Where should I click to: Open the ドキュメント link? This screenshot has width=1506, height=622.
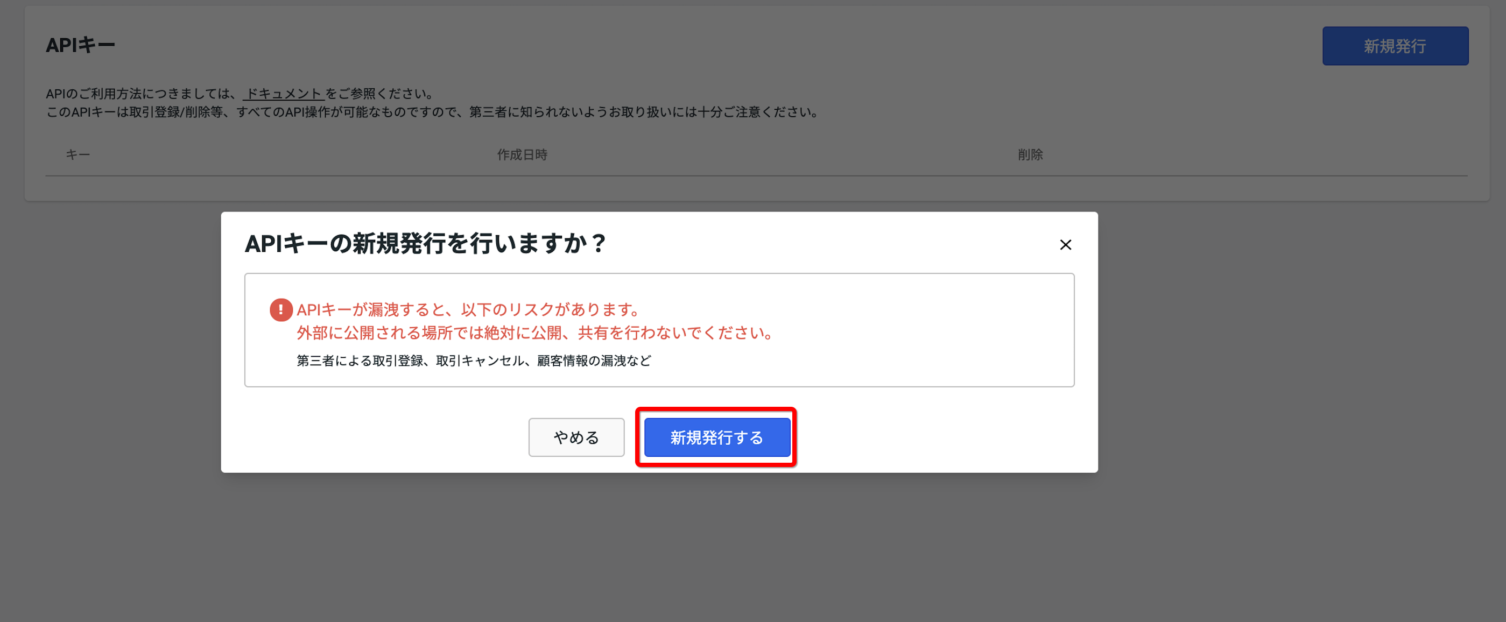(x=284, y=94)
